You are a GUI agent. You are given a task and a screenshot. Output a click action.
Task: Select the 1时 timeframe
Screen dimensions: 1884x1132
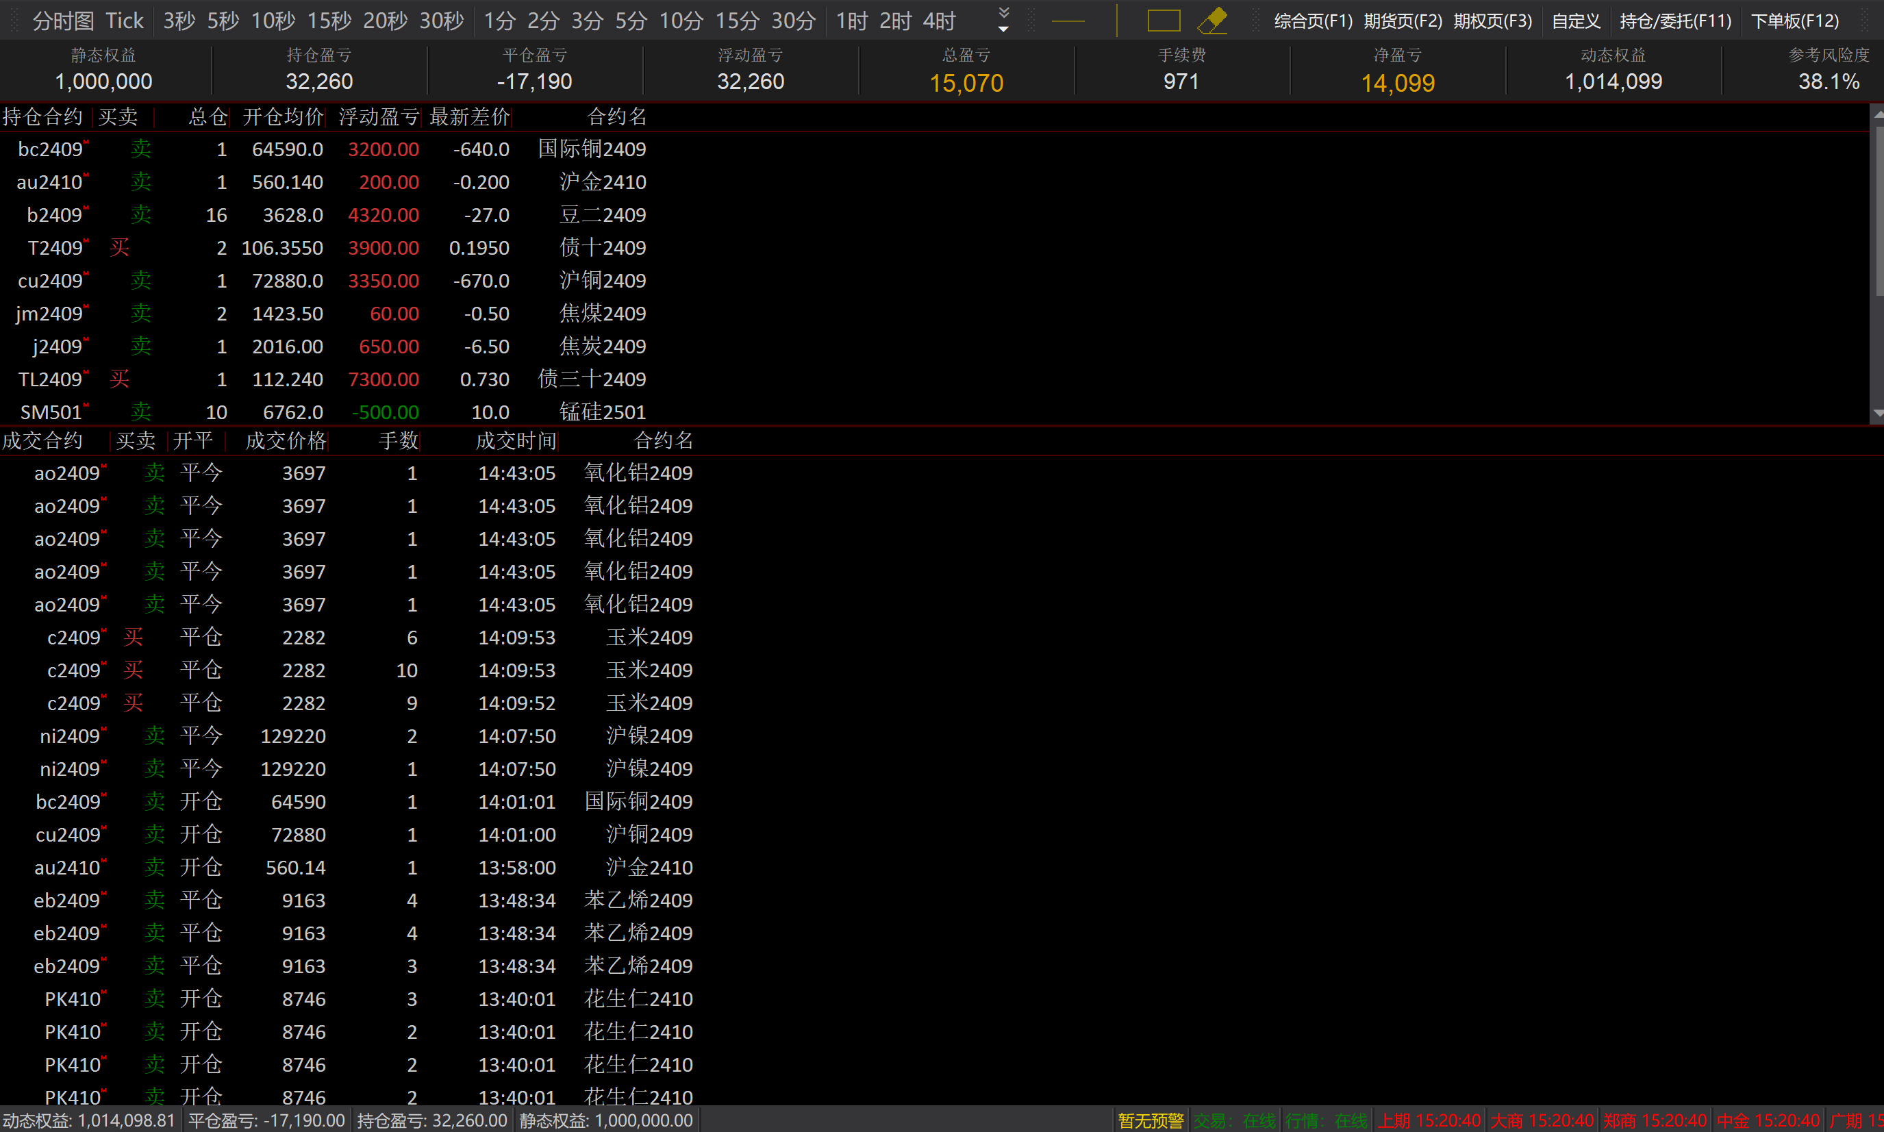pyautogui.click(x=852, y=21)
